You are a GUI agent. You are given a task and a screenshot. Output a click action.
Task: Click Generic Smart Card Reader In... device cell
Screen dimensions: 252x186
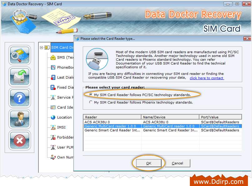point(170,130)
